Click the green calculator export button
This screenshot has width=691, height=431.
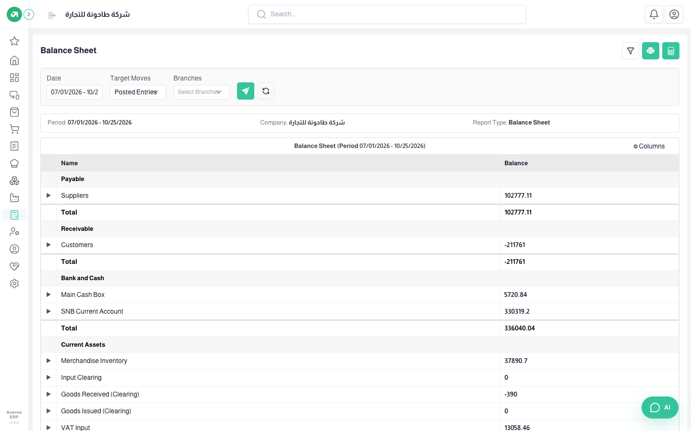(x=671, y=51)
